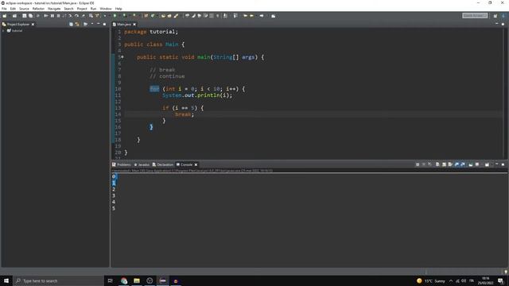Collapse main method fold marker at line 5
The height and width of the screenshot is (286, 509).
122,57
